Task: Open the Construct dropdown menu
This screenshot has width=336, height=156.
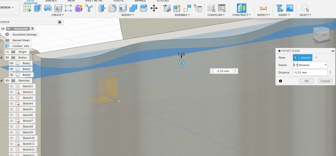Action: point(241,15)
